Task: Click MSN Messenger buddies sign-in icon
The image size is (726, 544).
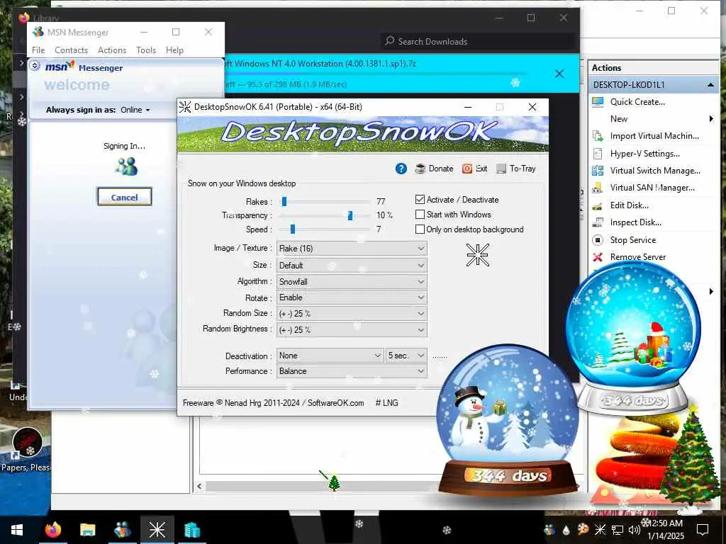Action: click(x=126, y=166)
